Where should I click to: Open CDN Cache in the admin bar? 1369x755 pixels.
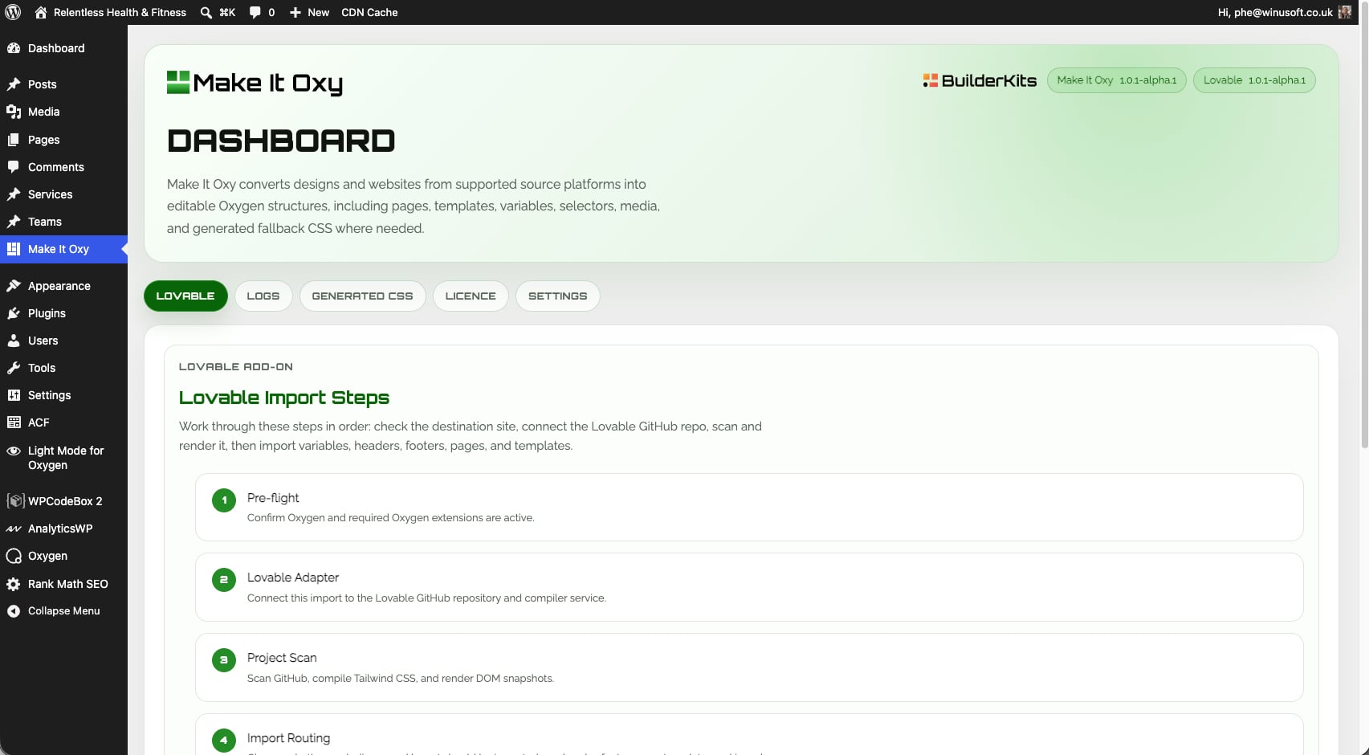click(x=369, y=12)
